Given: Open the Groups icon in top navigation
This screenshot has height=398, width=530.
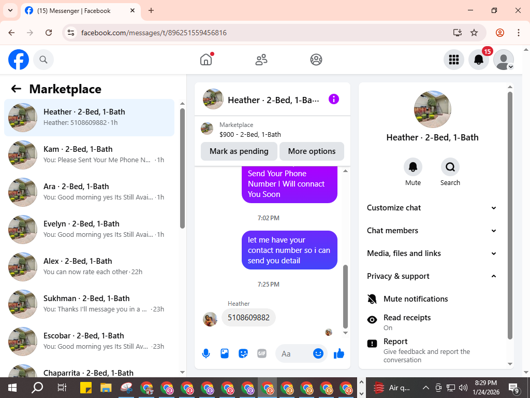Looking at the screenshot, I should click(x=316, y=60).
